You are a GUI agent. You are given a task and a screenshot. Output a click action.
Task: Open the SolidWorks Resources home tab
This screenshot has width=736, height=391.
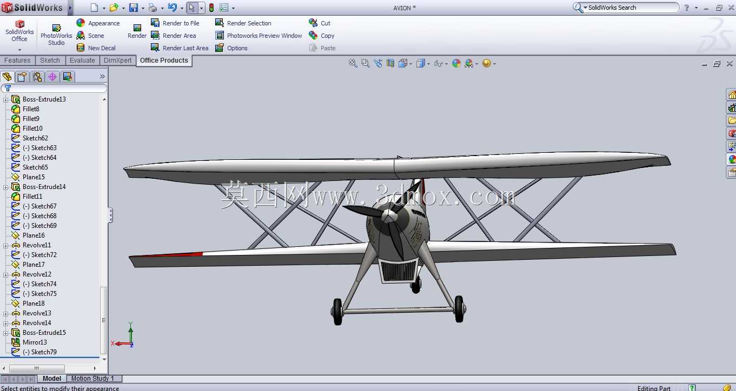[x=731, y=95]
